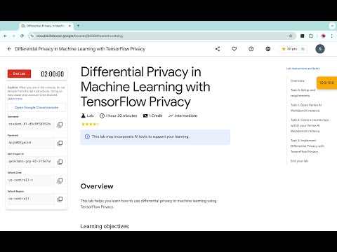Select the password text field
Screen dimensions: 337x252
31,143
